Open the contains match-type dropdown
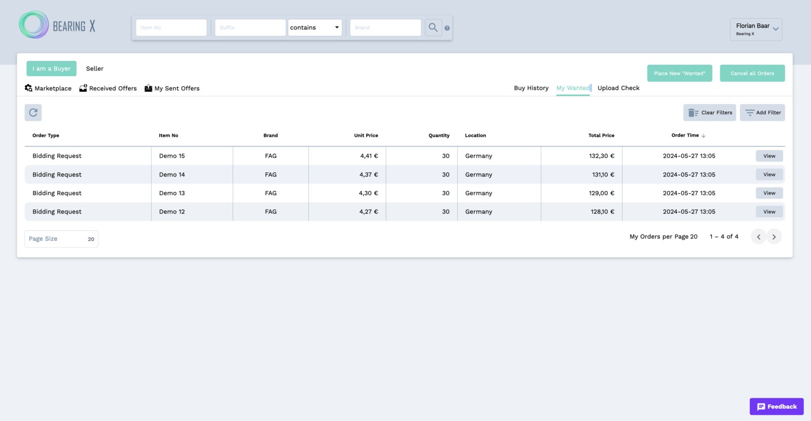This screenshot has width=811, height=421. [x=315, y=27]
